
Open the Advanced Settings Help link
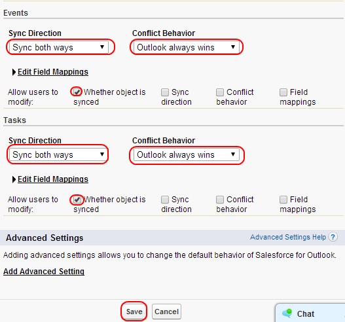[x=288, y=237]
